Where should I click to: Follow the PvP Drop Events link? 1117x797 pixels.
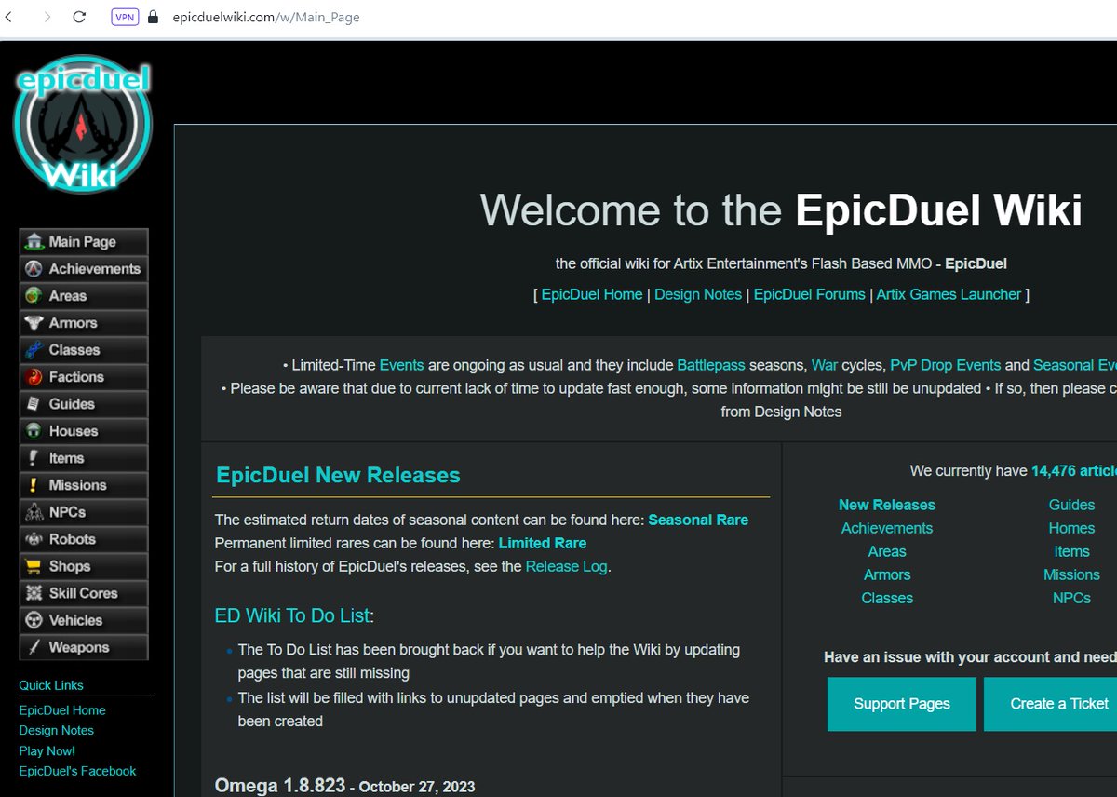pyautogui.click(x=946, y=365)
